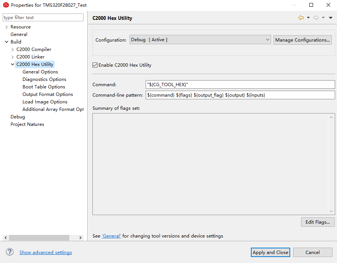Click flags summary scroll down arrow
The image size is (337, 263).
(331, 211)
